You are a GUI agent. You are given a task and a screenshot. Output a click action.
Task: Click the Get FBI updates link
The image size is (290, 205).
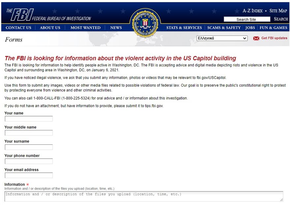click(274, 38)
